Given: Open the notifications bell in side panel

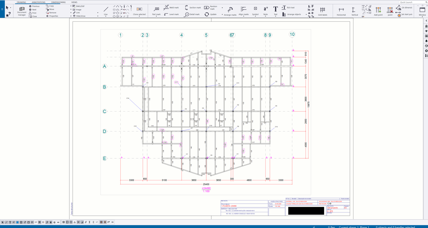Looking at the screenshot, I should [426, 41].
